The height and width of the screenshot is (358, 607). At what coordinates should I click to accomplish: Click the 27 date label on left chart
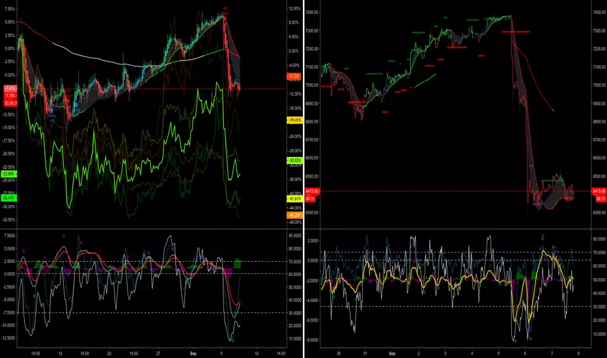(x=158, y=353)
